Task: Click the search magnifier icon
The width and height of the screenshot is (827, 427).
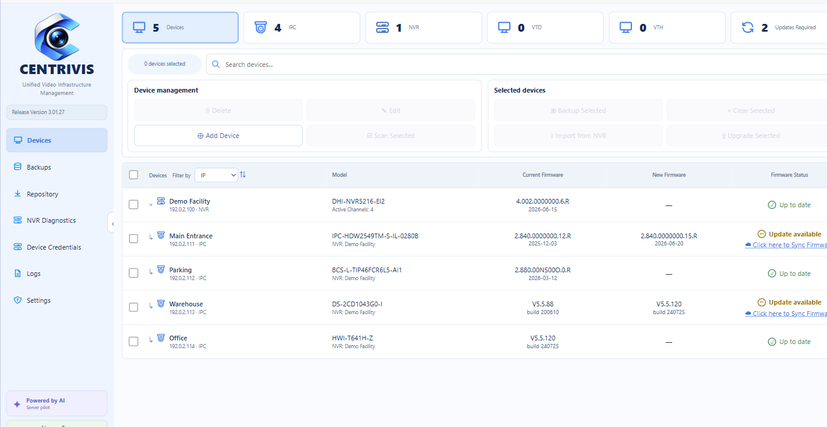Action: tap(216, 64)
